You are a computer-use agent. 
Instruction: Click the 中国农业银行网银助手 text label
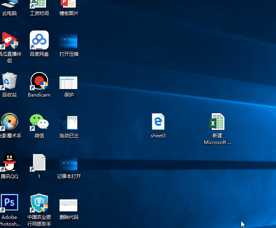tap(39, 220)
